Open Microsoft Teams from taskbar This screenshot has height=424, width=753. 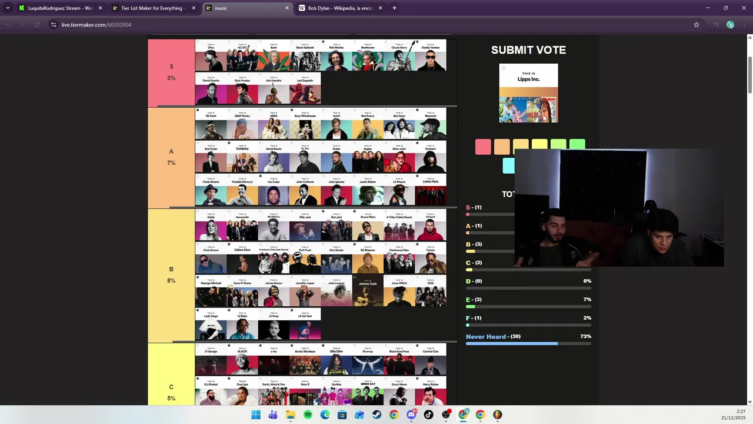click(x=273, y=415)
